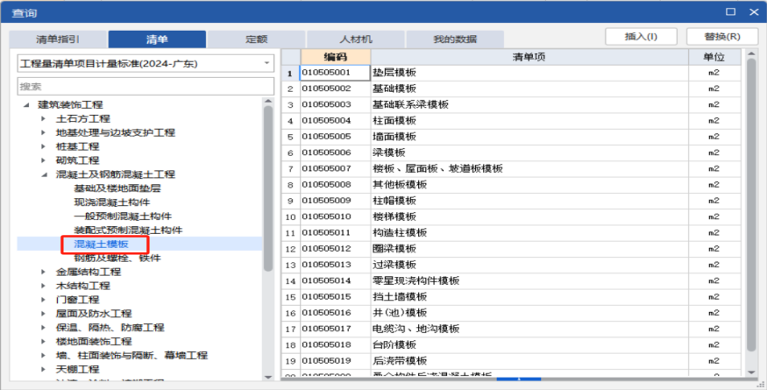Image resolution: width=767 pixels, height=390 pixels.
Task: Select the 柱帽模板 list item
Action: pos(394,201)
